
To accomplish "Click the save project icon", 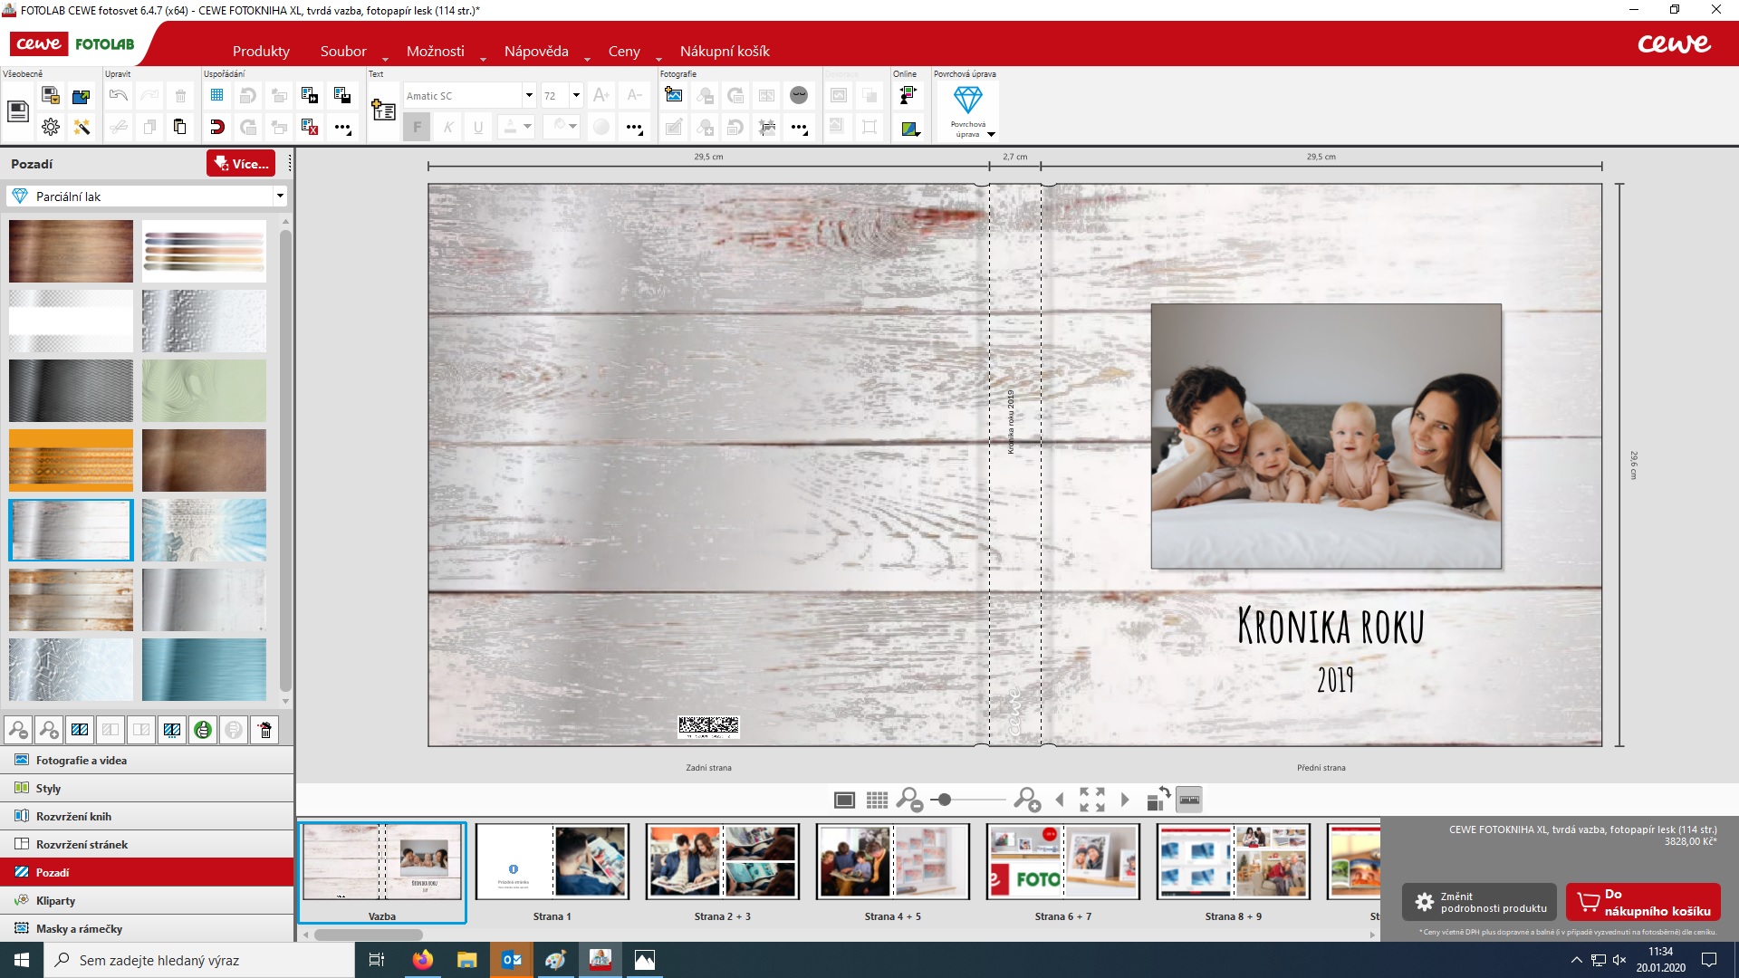I will [17, 111].
